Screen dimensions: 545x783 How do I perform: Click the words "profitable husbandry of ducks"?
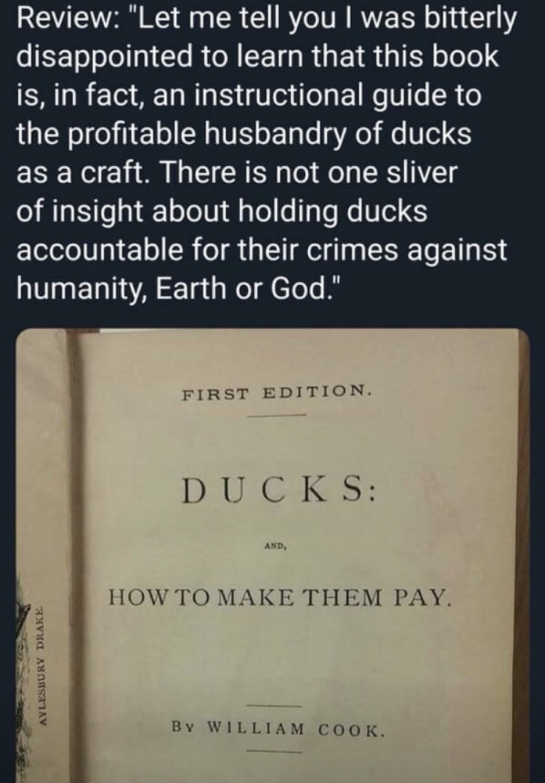(x=269, y=135)
